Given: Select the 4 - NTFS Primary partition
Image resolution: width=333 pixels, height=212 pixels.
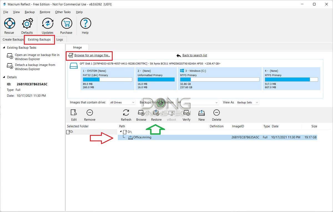Looking at the screenshot, I should click(x=291, y=79).
